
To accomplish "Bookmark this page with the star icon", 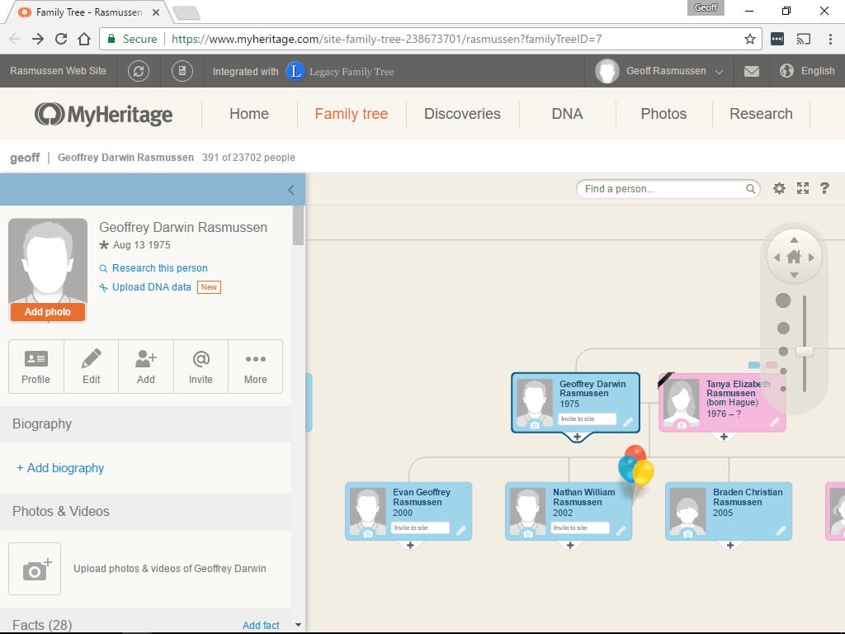I will [749, 39].
